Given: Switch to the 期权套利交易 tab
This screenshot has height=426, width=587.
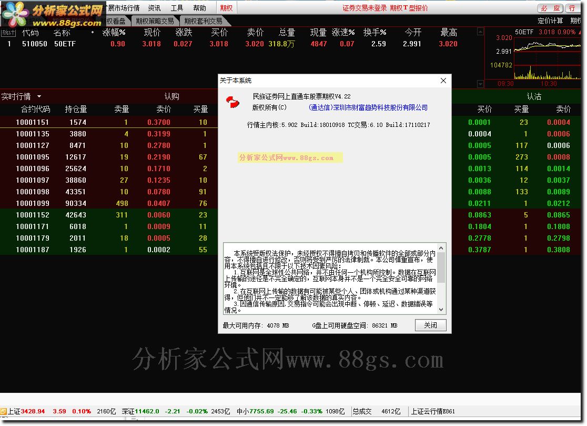Looking at the screenshot, I should [203, 21].
